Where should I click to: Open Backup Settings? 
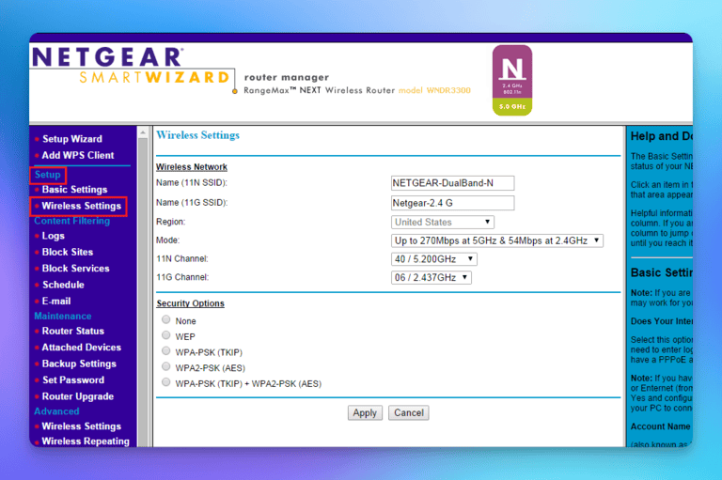click(79, 364)
